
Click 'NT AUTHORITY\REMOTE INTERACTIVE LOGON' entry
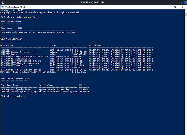24,57
